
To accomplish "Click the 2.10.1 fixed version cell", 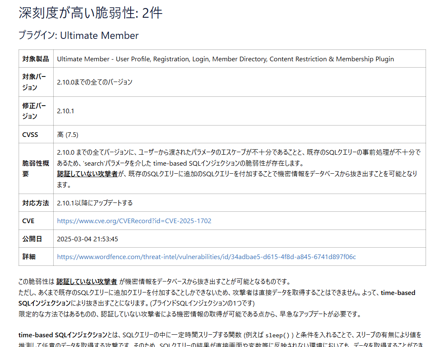I will (66, 111).
